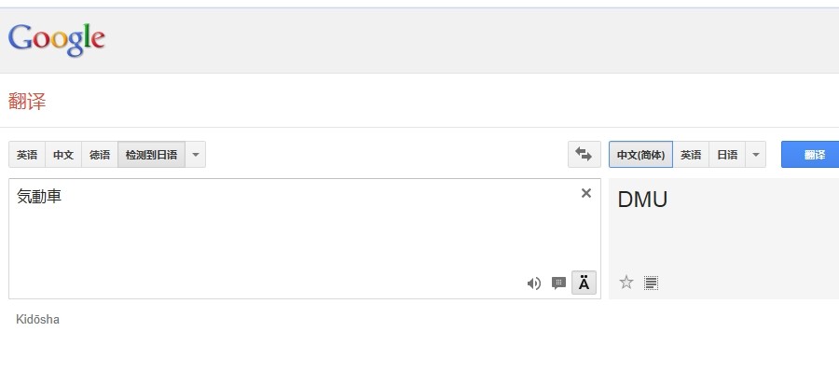The image size is (839, 373).
Task: Expand the source language dropdown arrow
Action: pyautogui.click(x=196, y=155)
